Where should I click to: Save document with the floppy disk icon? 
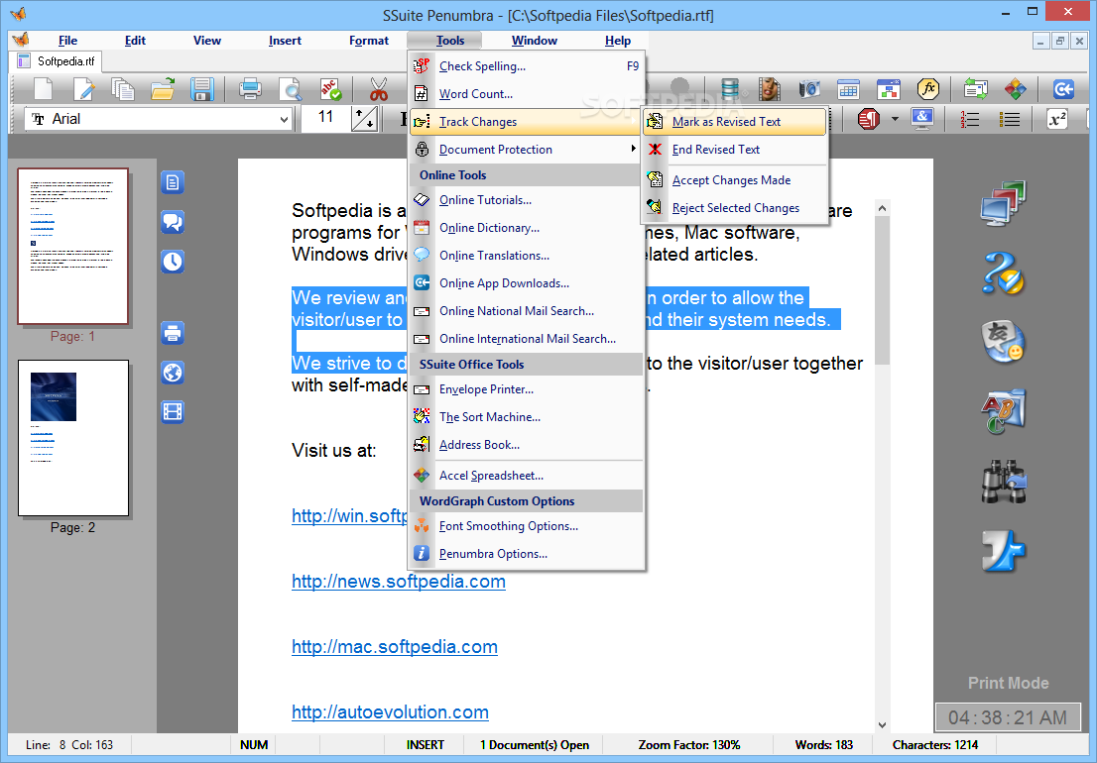[x=201, y=89]
